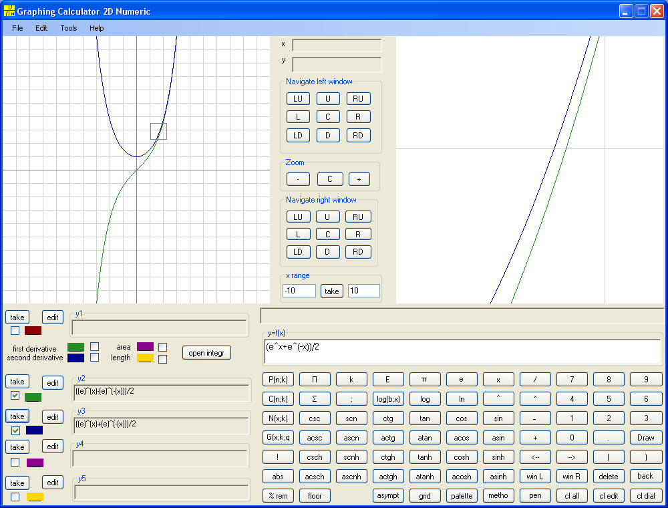
Task: Move left window to left-up with LU
Action: tap(298, 99)
